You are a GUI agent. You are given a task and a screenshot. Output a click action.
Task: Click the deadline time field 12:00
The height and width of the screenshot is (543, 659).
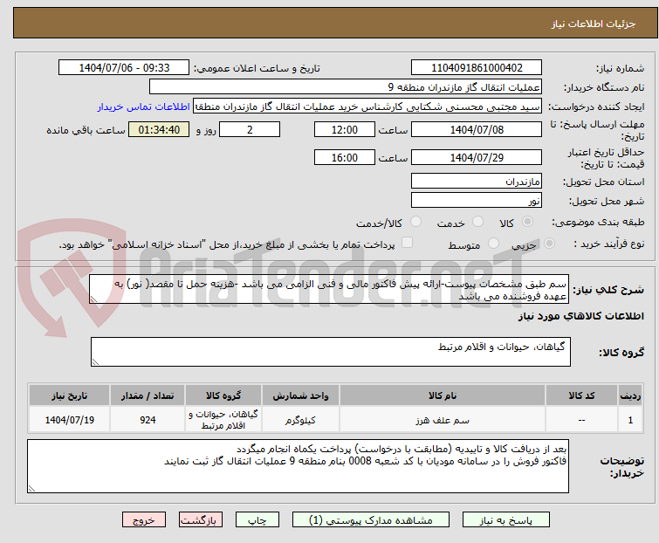(345, 129)
